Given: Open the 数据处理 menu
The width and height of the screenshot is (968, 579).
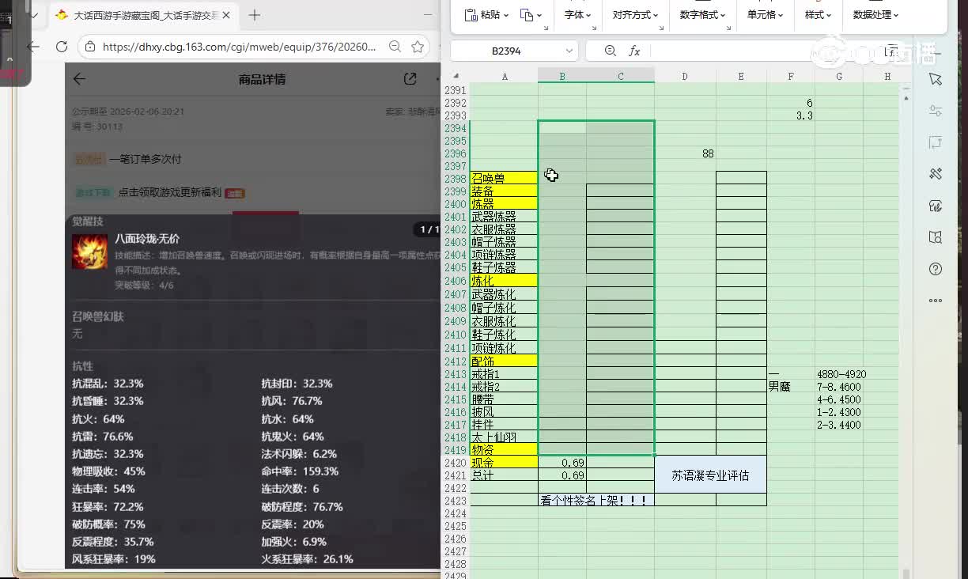Looking at the screenshot, I should 875,15.
